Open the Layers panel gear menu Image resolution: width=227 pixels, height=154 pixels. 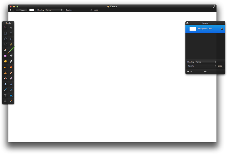205,71
